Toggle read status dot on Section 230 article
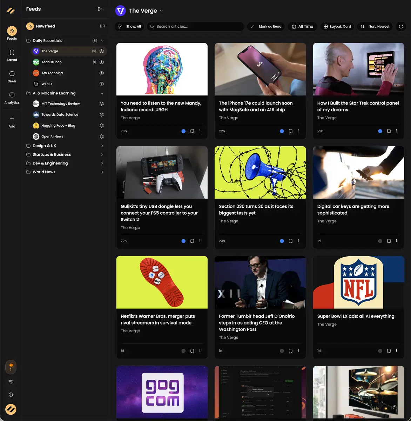The image size is (411, 421). coord(282,241)
